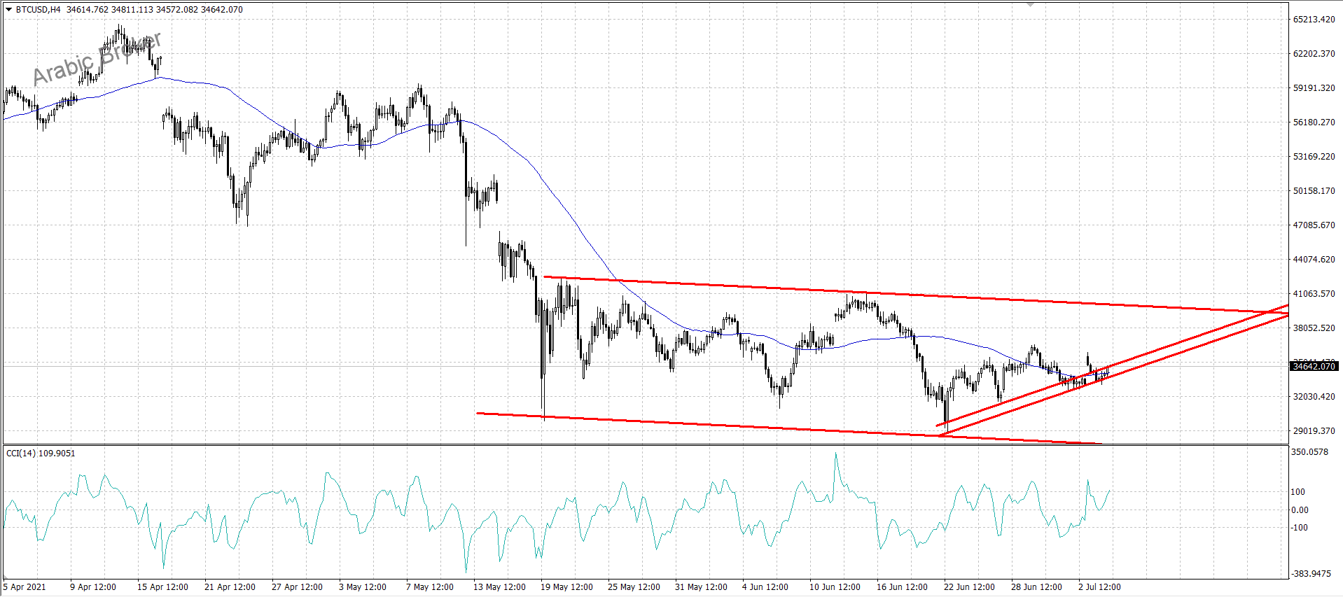Click the 53169.220 price axis label
Image resolution: width=1343 pixels, height=597 pixels.
(1314, 157)
